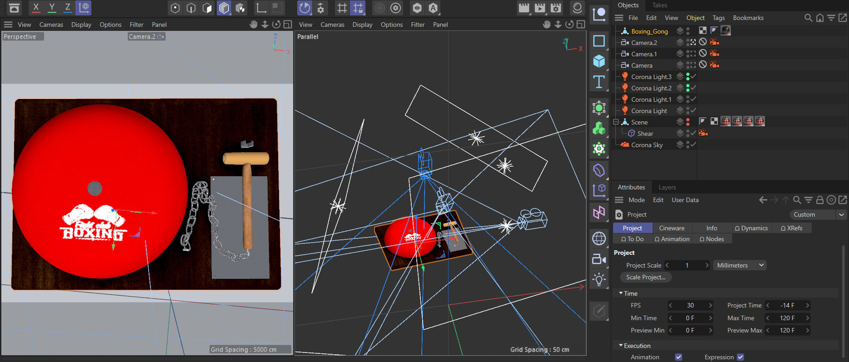Search in the Objects manager
The height and width of the screenshot is (362, 849).
click(x=808, y=18)
